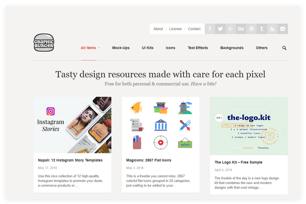Image resolution: width=306 pixels, height=204 pixels.
Task: Choose the Text Effects menu item
Action: click(198, 48)
